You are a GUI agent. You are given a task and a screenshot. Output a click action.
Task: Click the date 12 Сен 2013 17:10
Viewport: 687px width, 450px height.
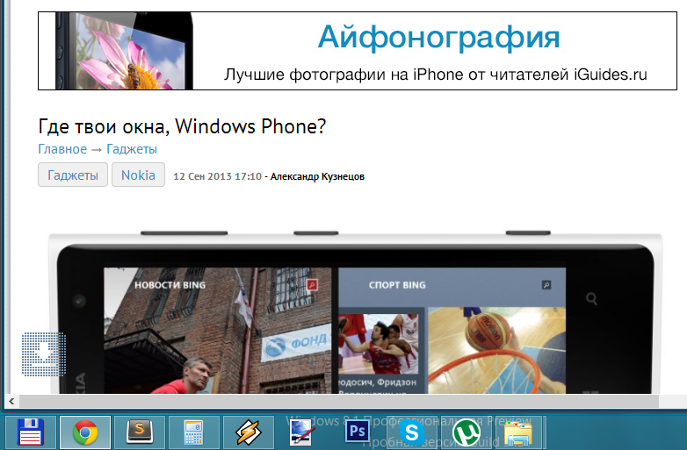[x=217, y=176]
